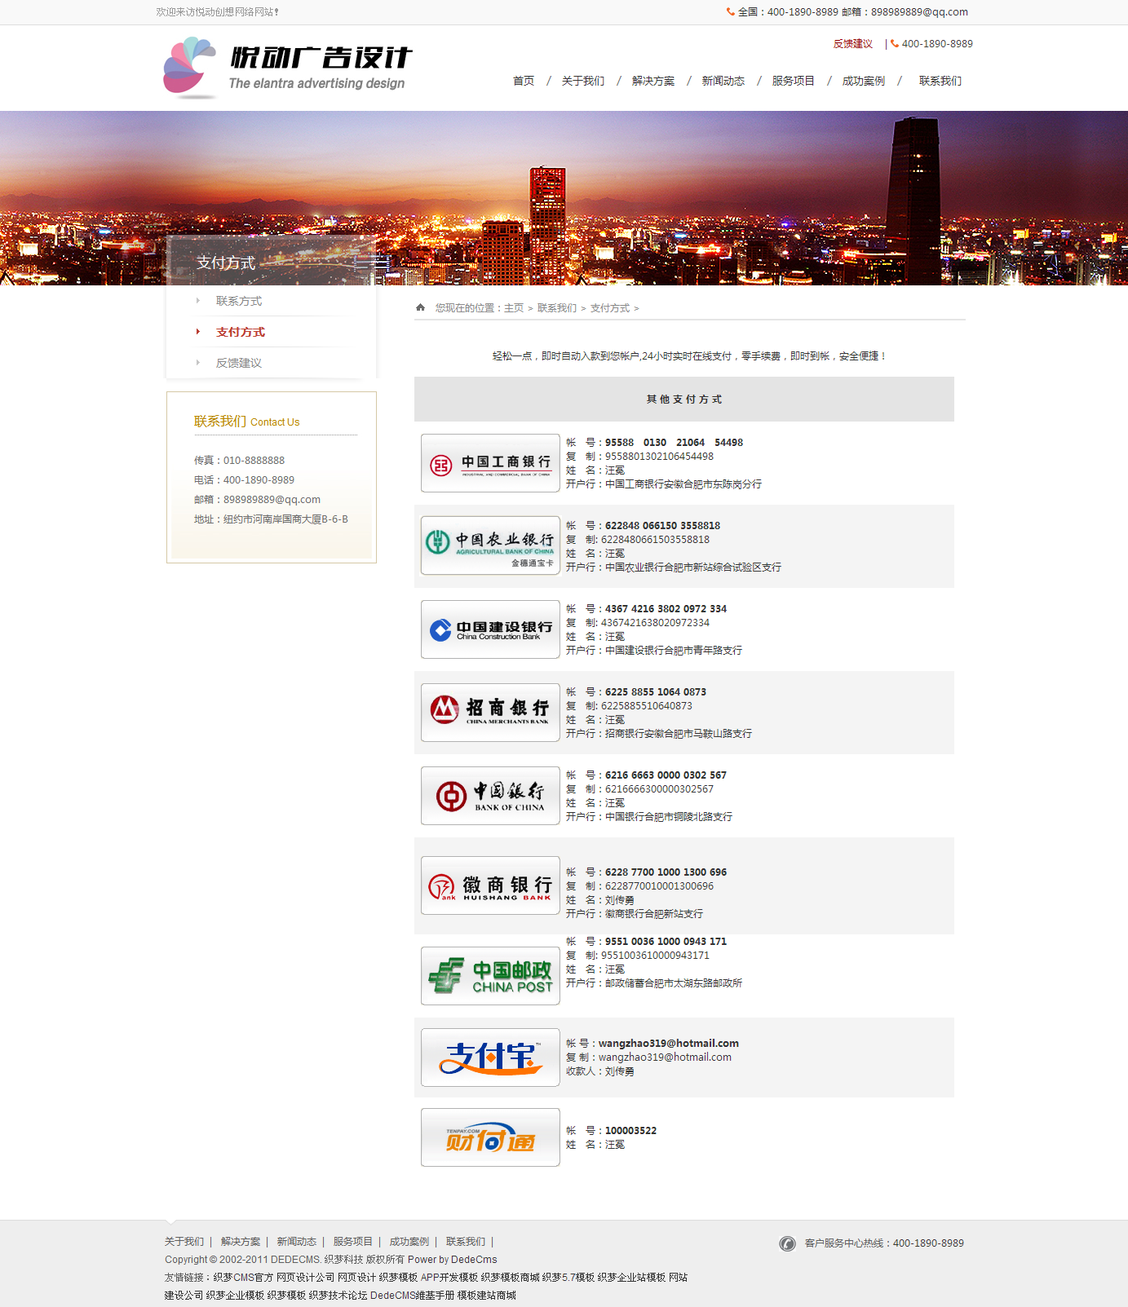Click 联系我们 in the breadcrumb path

point(557,308)
